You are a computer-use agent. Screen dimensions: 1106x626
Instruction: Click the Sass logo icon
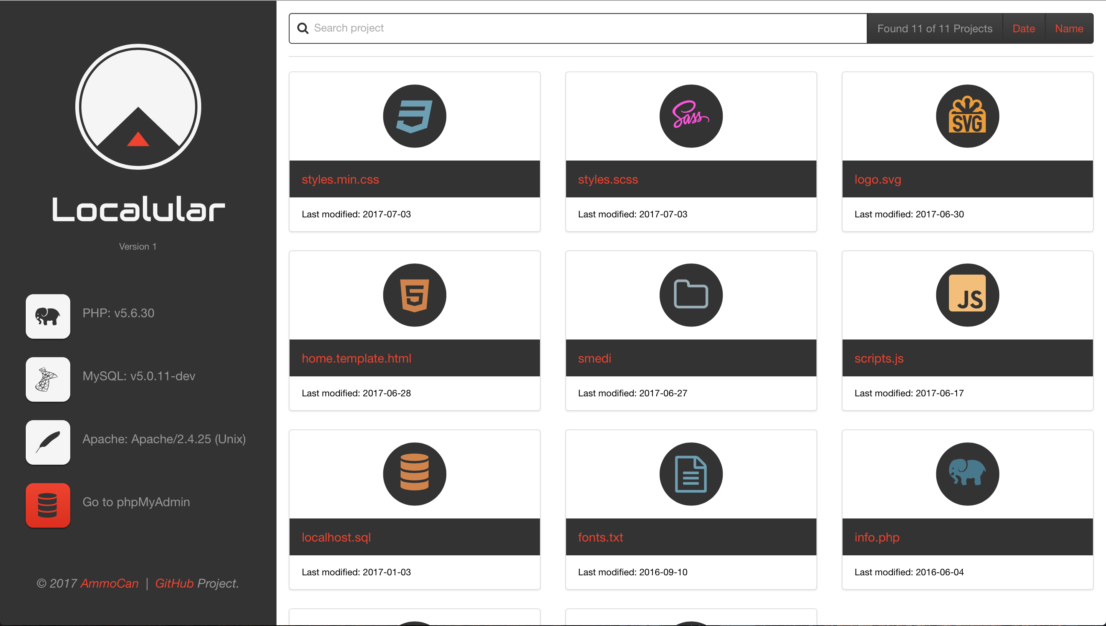tap(691, 116)
